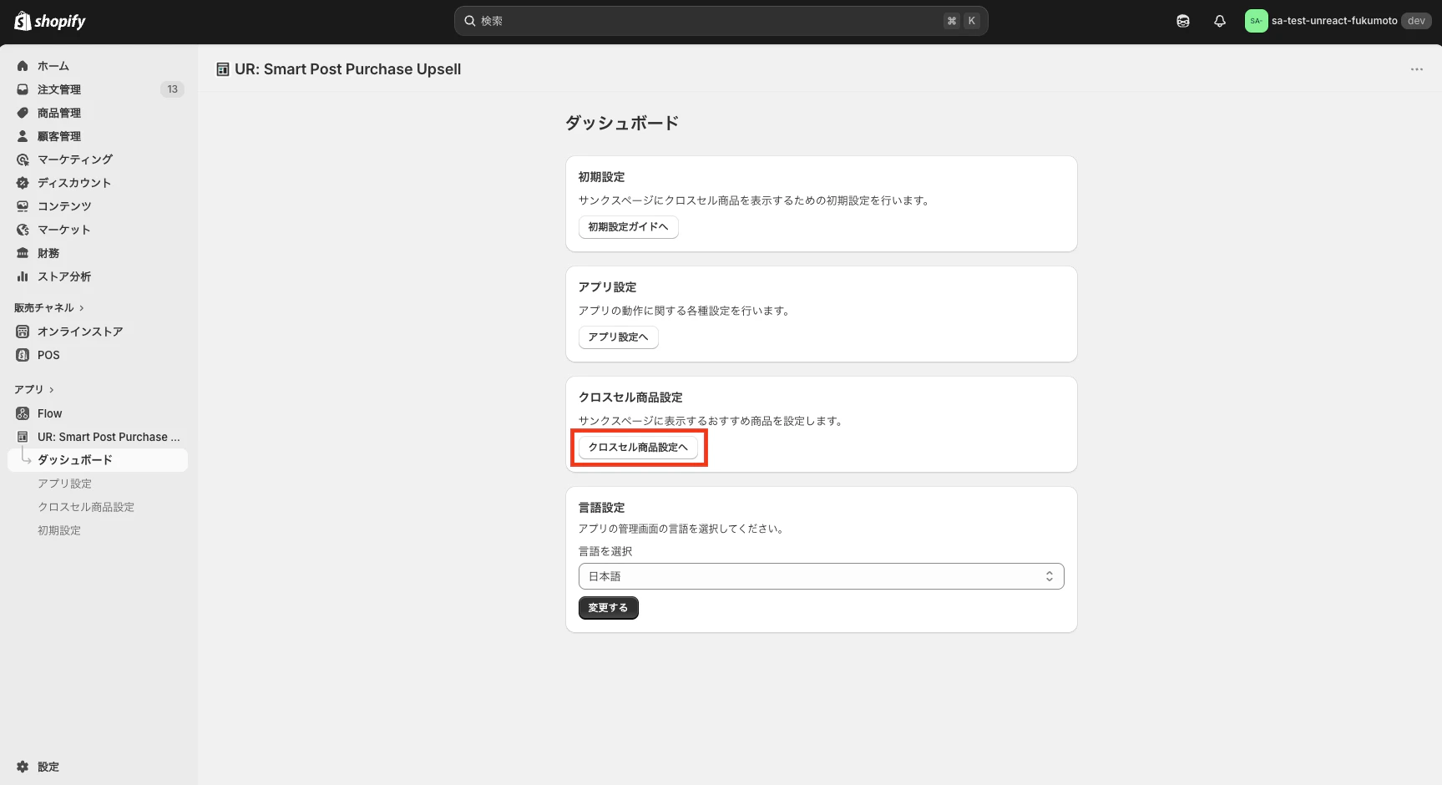Viewport: 1442px width, 785px height.
Task: Click the magnifier icon in search bar
Action: pyautogui.click(x=470, y=21)
